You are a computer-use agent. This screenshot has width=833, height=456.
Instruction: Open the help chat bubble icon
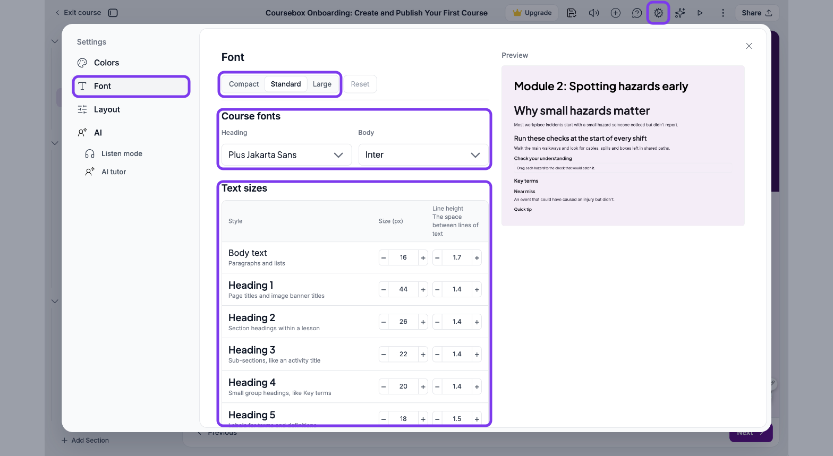(x=636, y=13)
